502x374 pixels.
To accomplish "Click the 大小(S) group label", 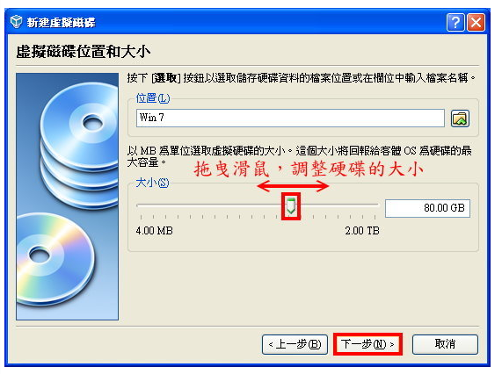I will pyautogui.click(x=152, y=183).
